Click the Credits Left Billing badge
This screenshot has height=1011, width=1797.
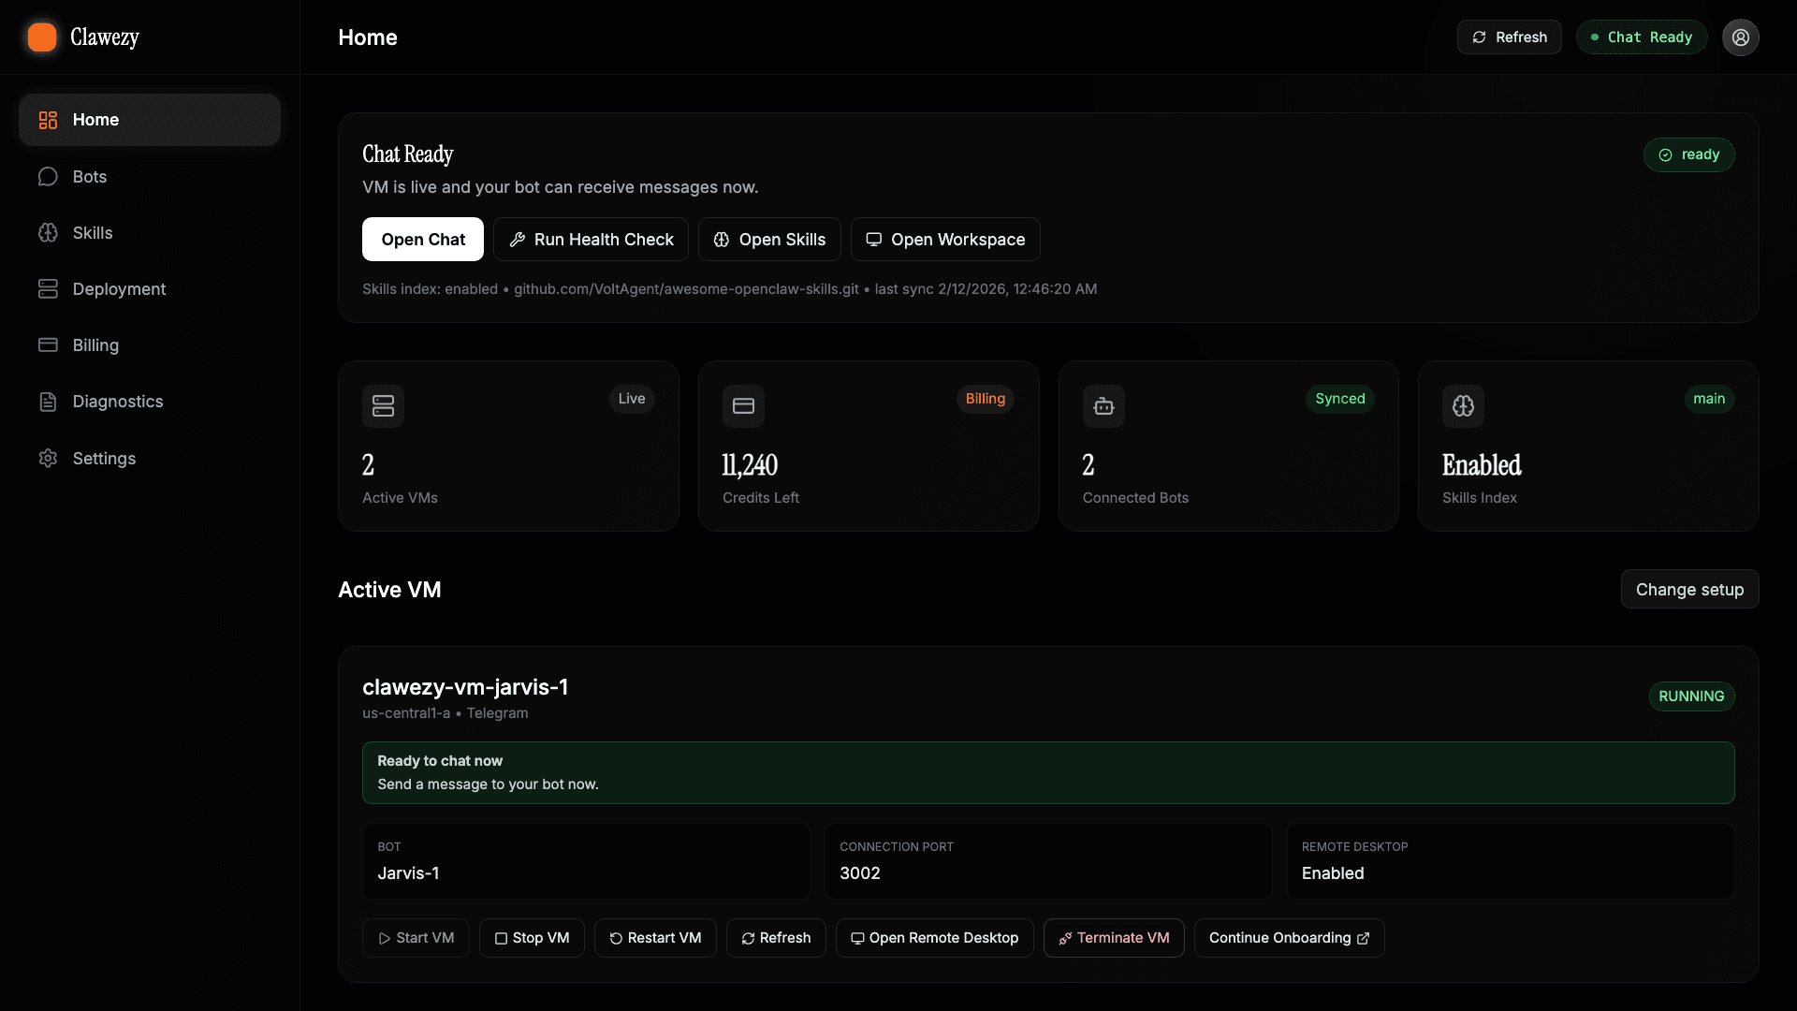(985, 399)
